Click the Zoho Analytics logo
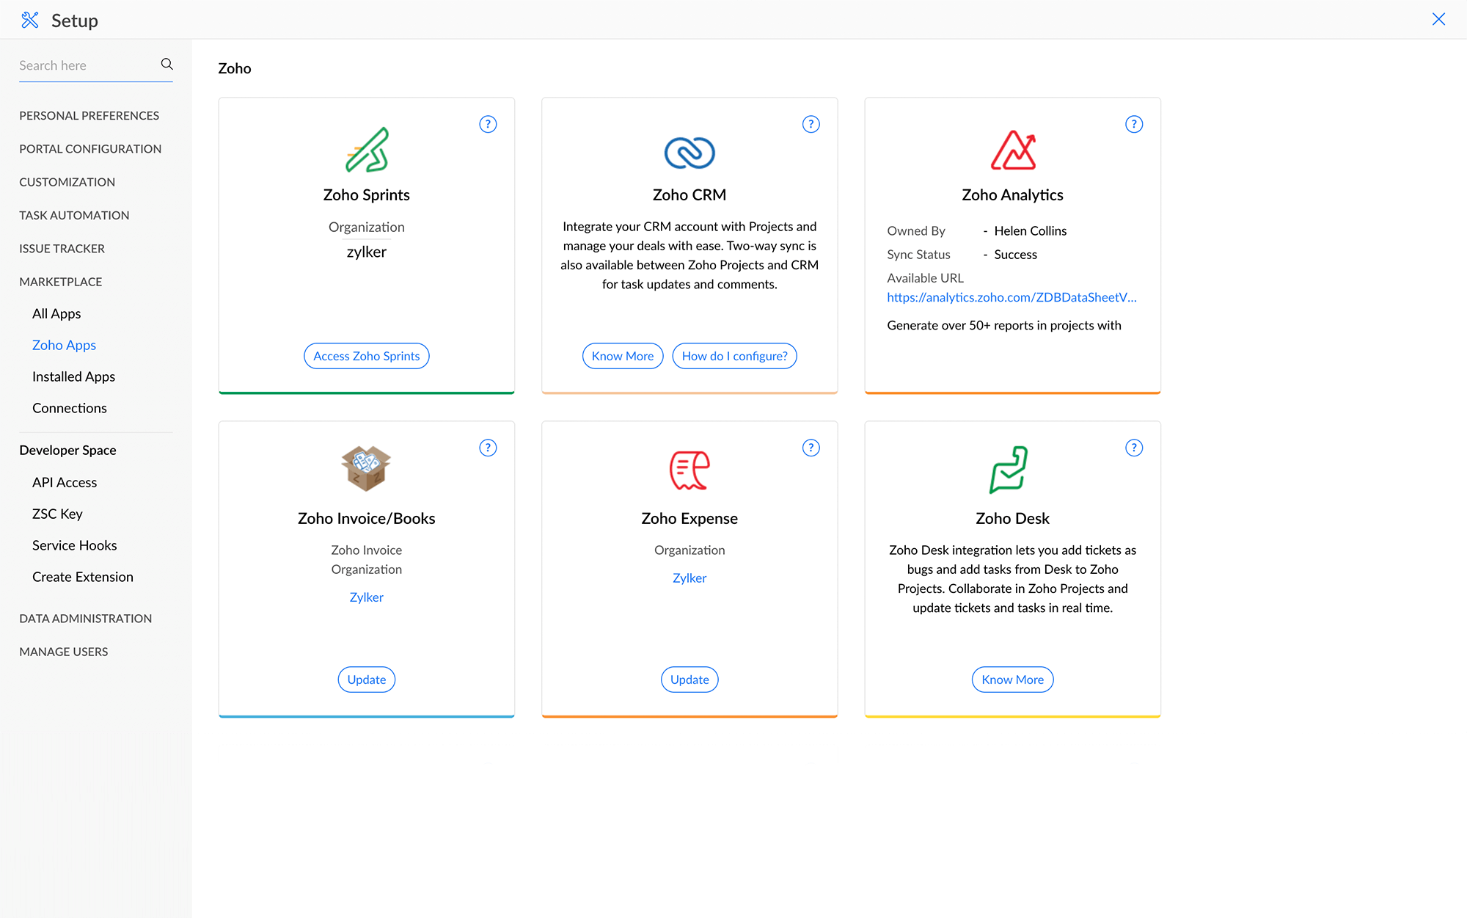The height and width of the screenshot is (918, 1467). [1013, 150]
